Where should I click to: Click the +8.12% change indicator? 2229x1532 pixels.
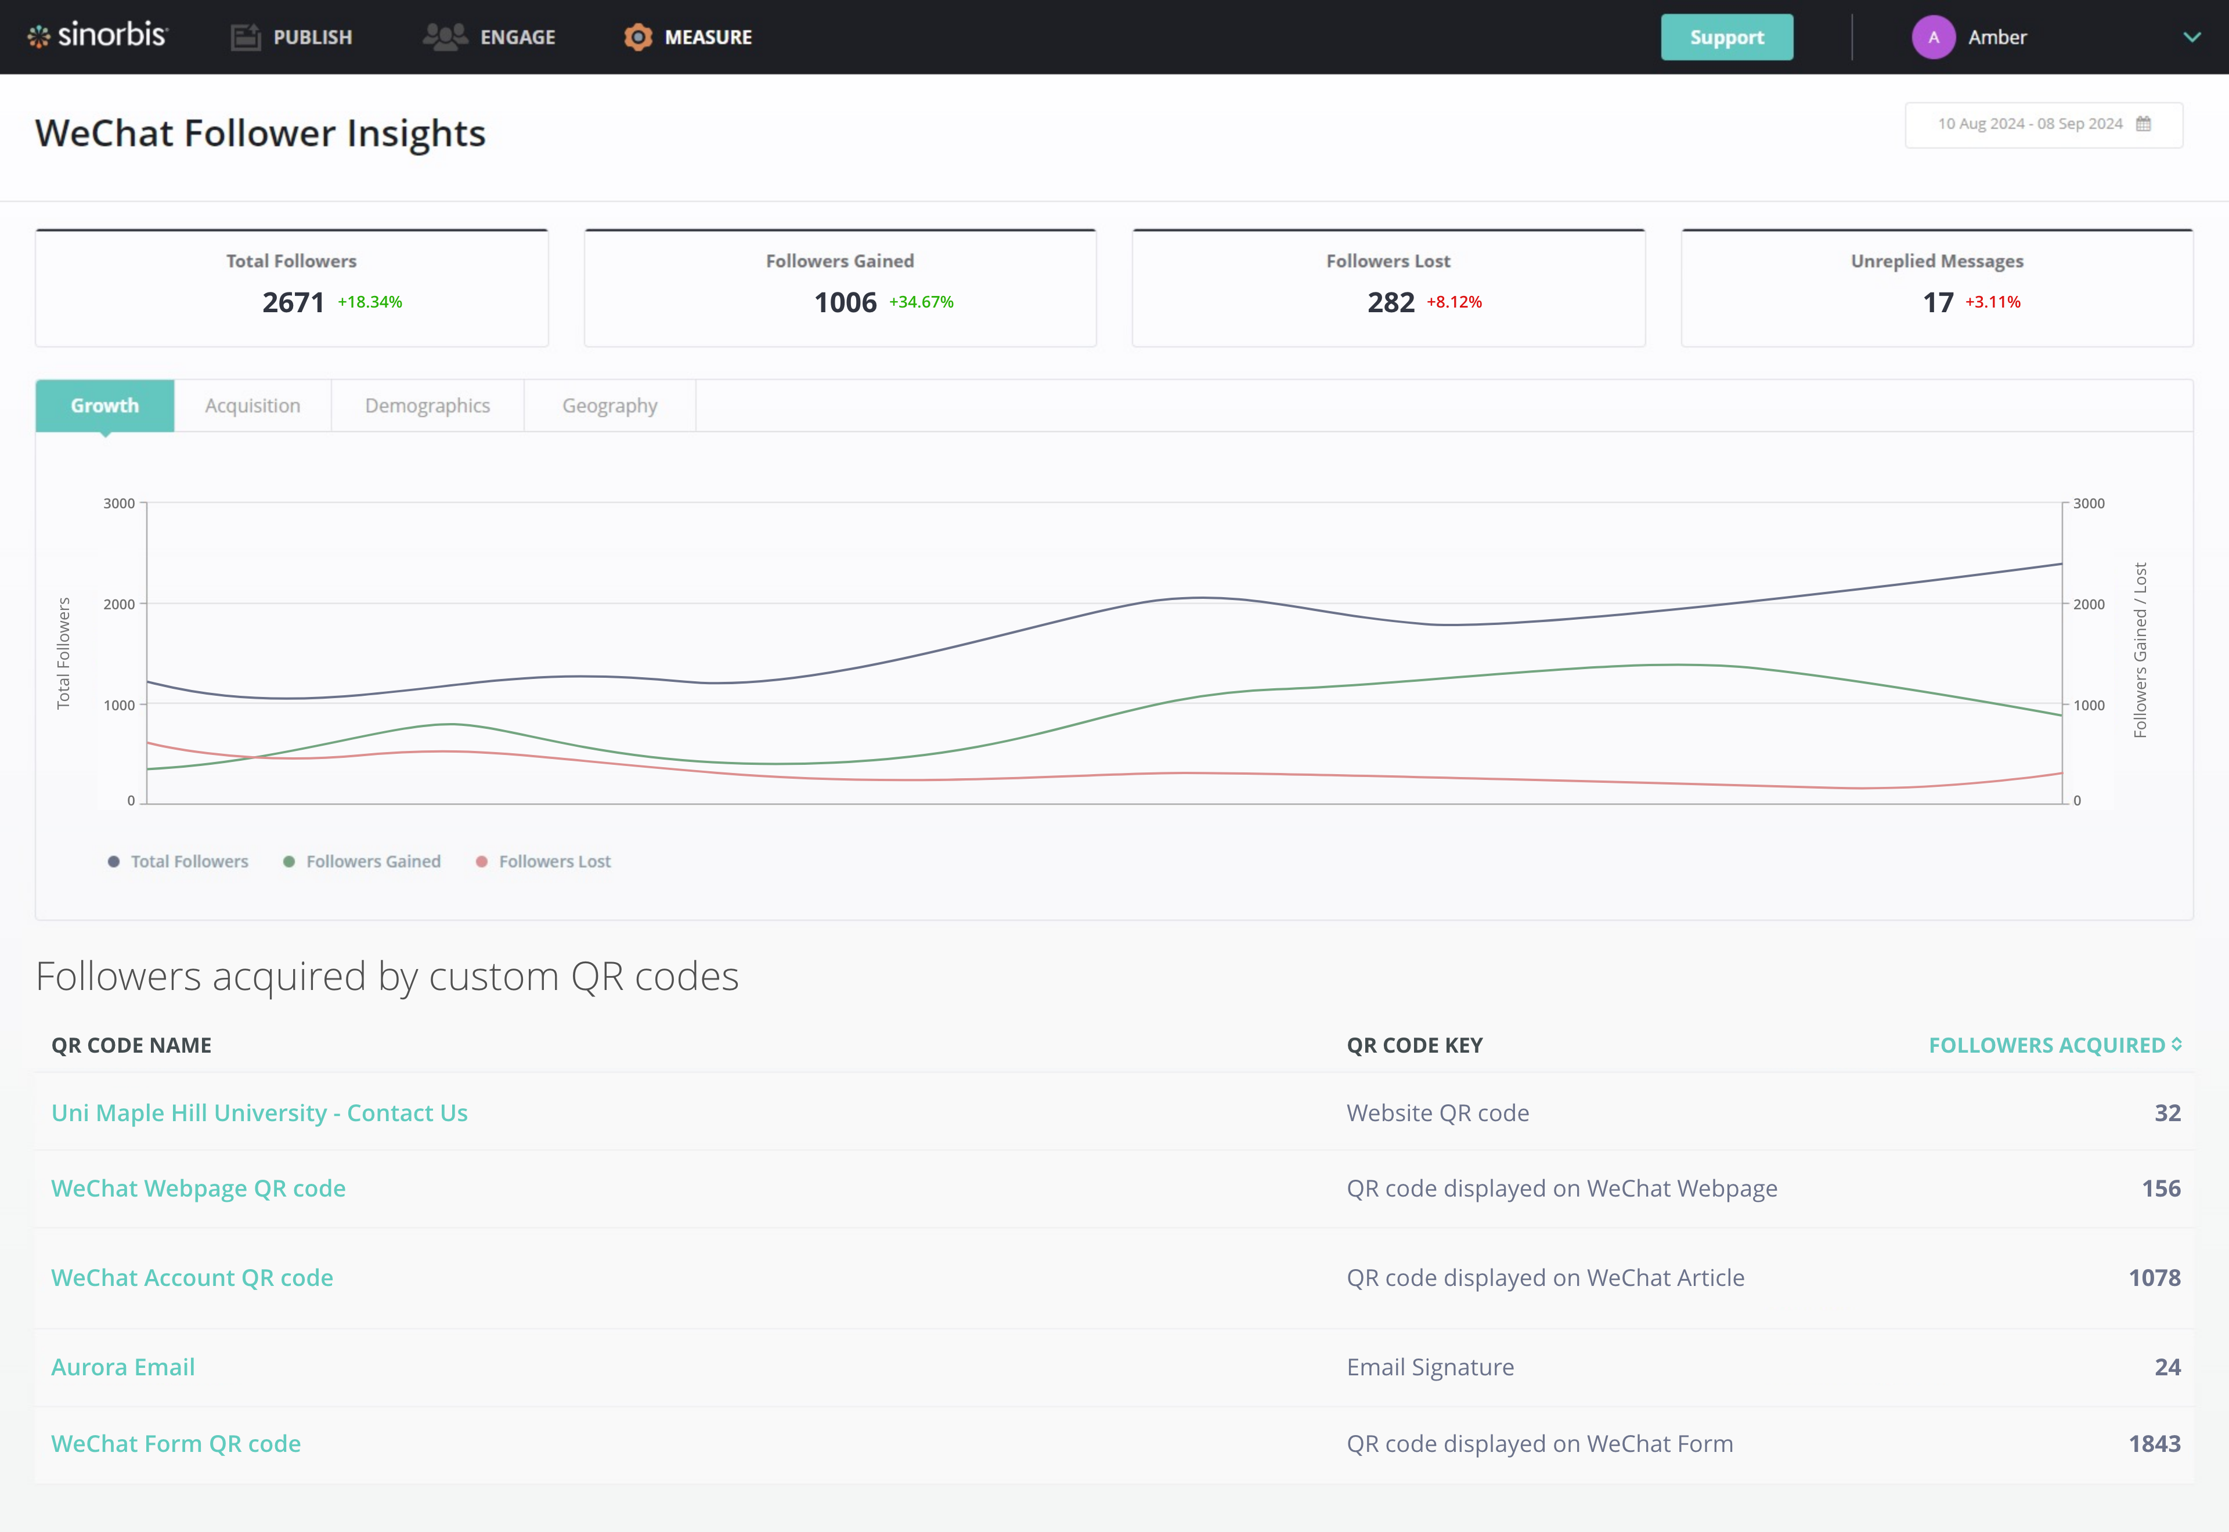[1453, 302]
